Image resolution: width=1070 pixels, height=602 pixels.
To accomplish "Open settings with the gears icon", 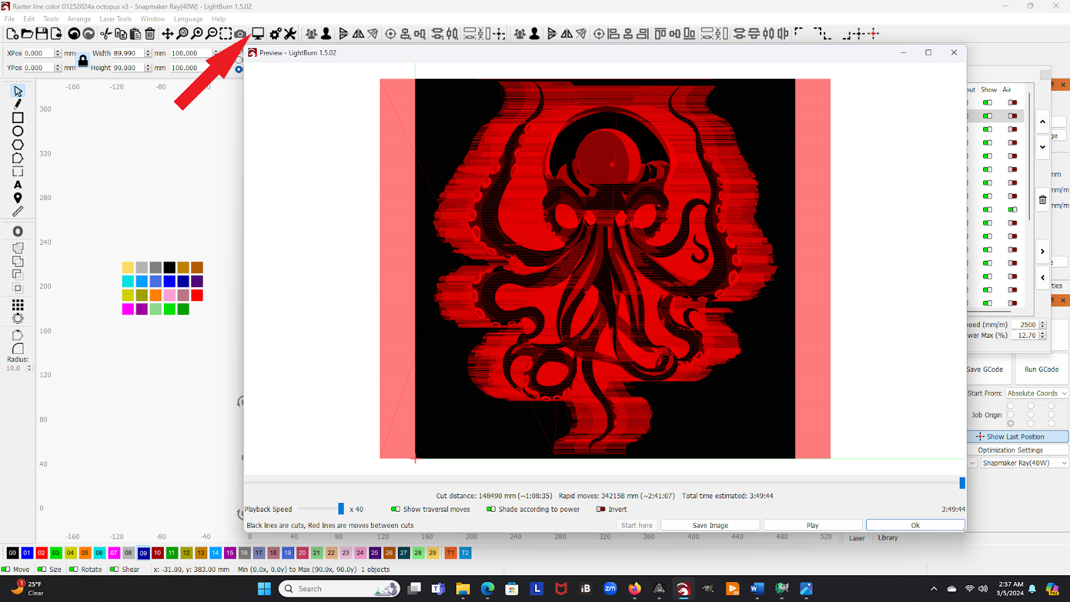I will pos(276,33).
